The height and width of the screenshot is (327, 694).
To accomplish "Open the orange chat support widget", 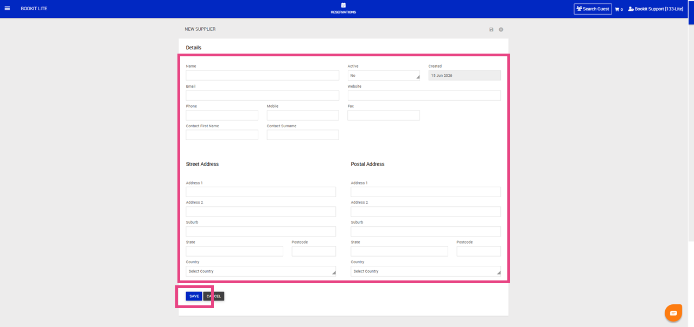I will pos(673,313).
